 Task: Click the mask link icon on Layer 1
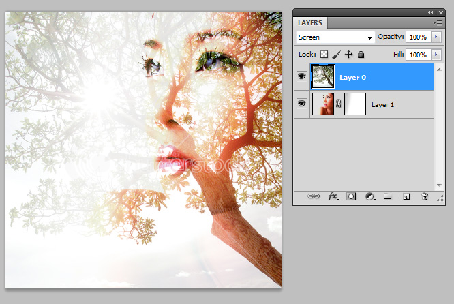[x=339, y=105]
